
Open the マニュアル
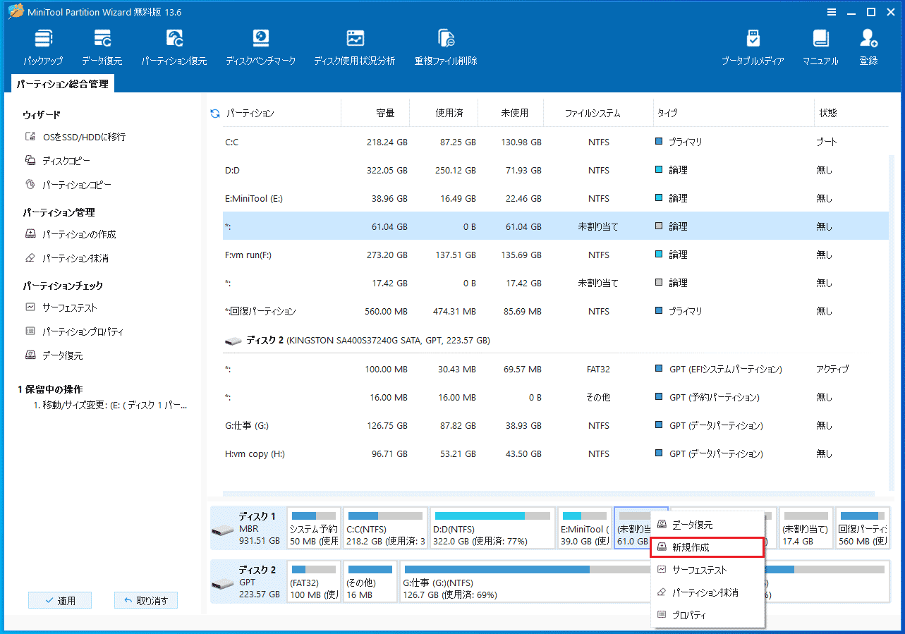pos(820,47)
